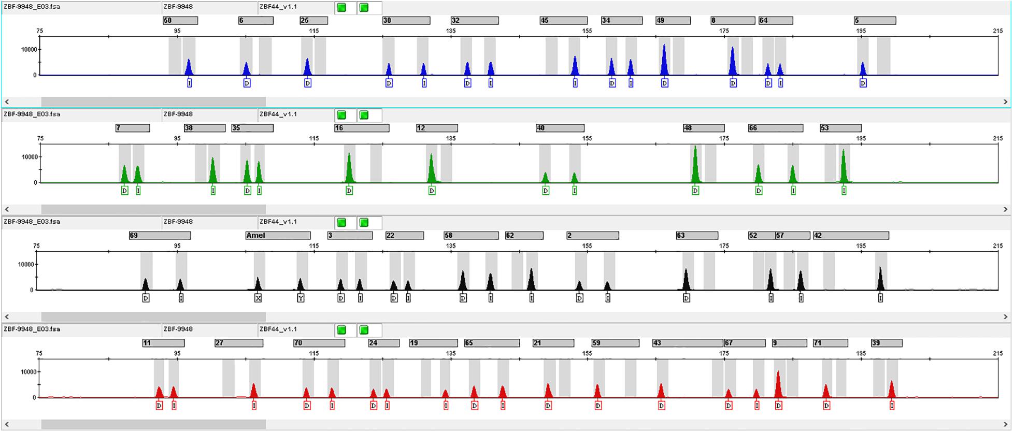Select marker label 11 in the red panel
This screenshot has width=1013, height=432.
[163, 343]
